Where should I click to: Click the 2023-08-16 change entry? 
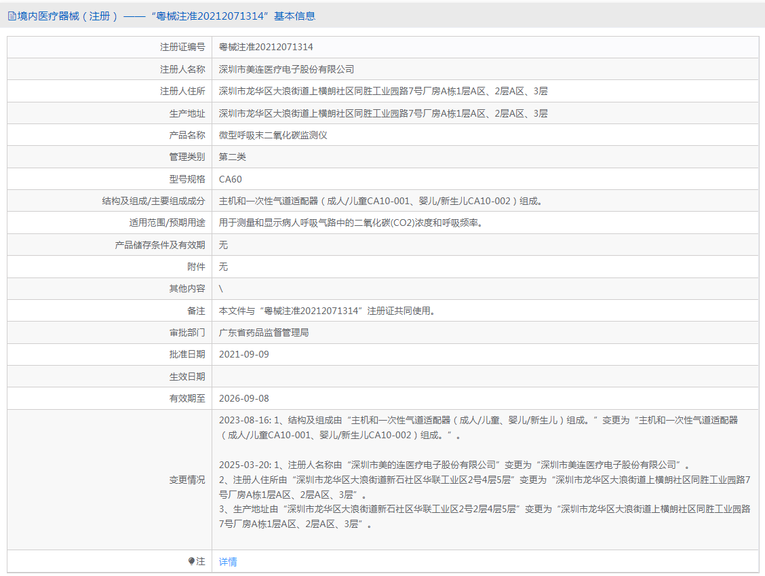478,427
